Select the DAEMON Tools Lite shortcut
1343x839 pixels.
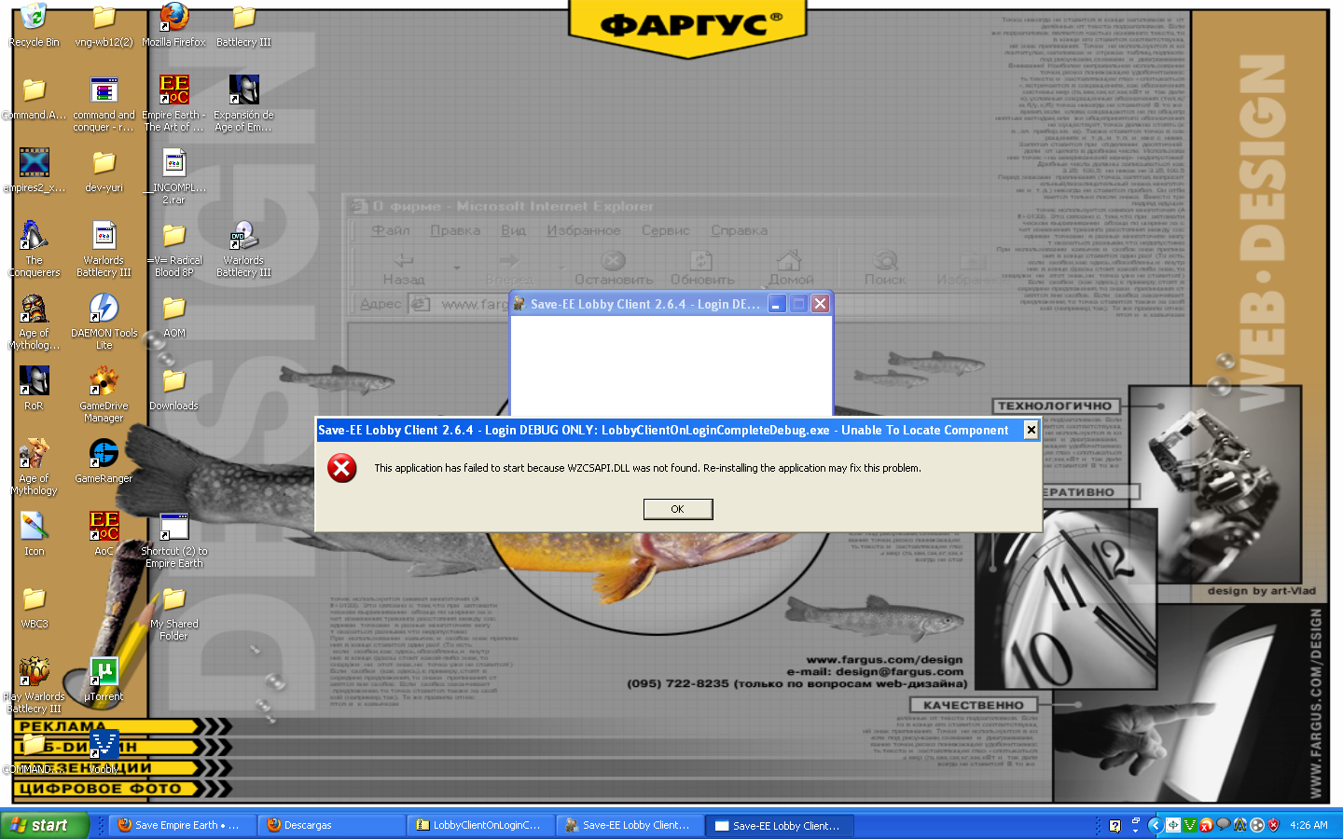click(x=104, y=309)
